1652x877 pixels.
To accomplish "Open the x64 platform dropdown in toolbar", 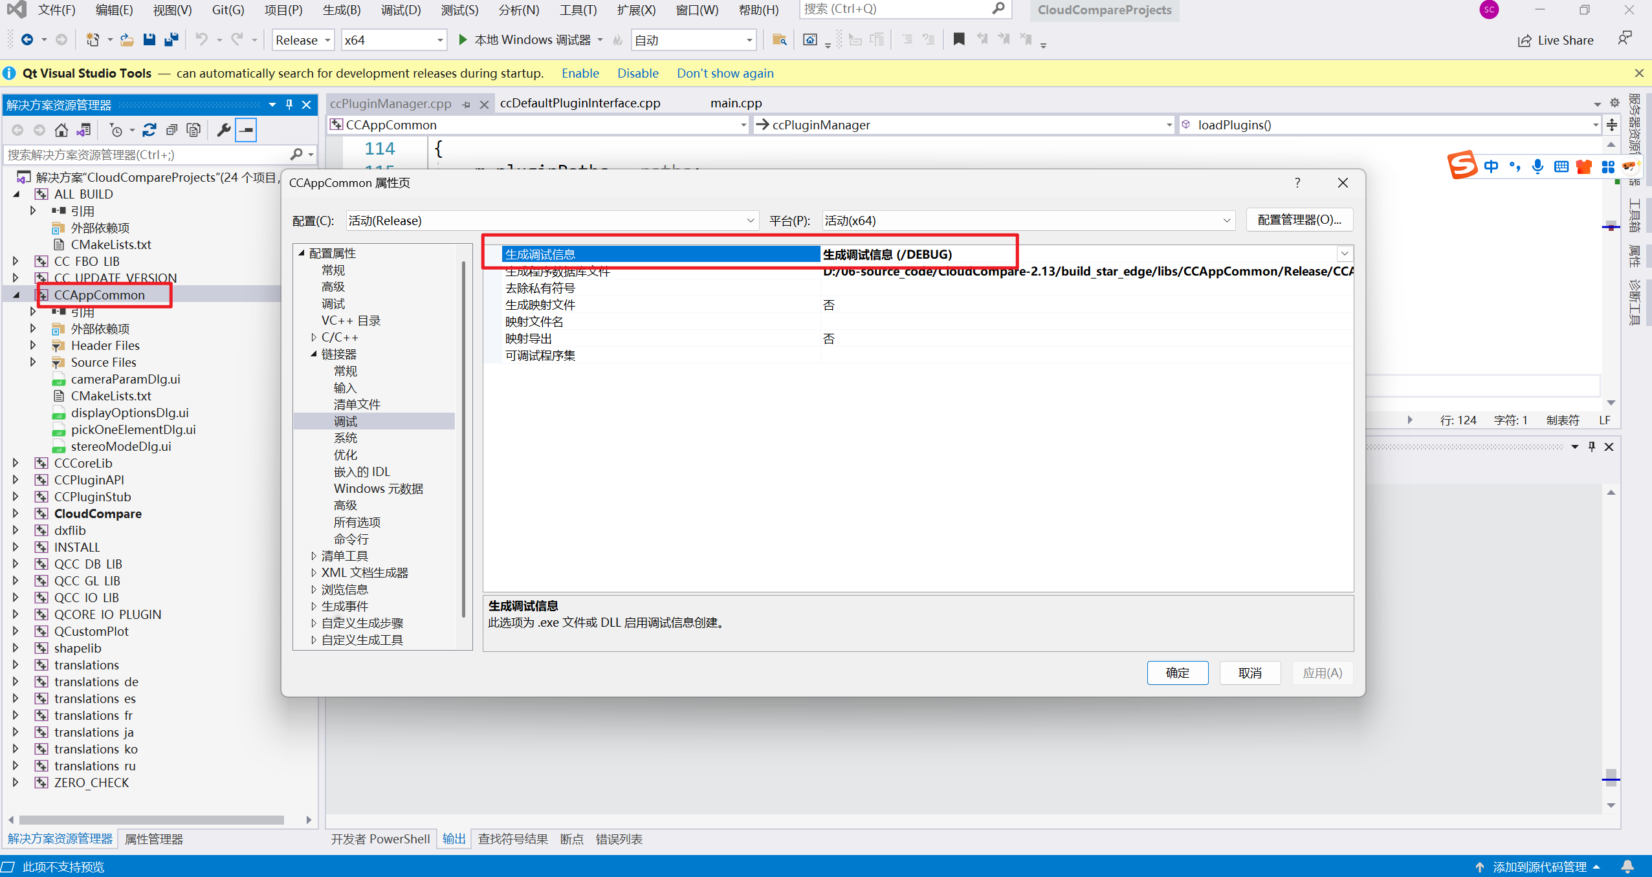I will pyautogui.click(x=394, y=39).
